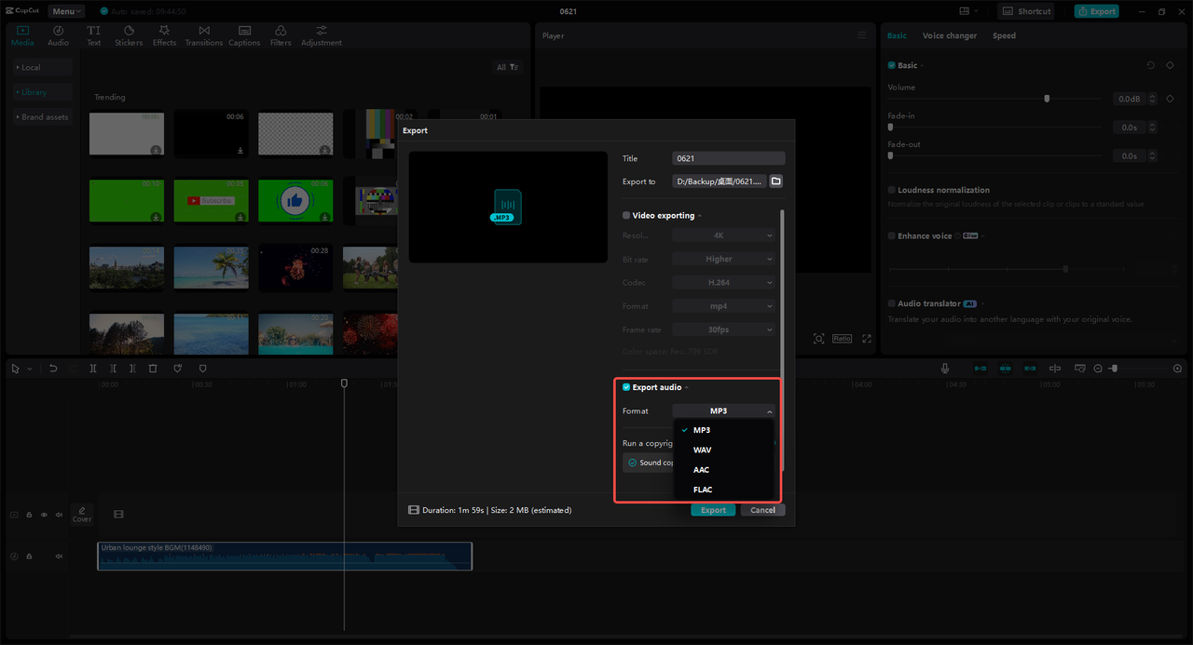Toggle the Video exporting checkbox

tap(626, 215)
